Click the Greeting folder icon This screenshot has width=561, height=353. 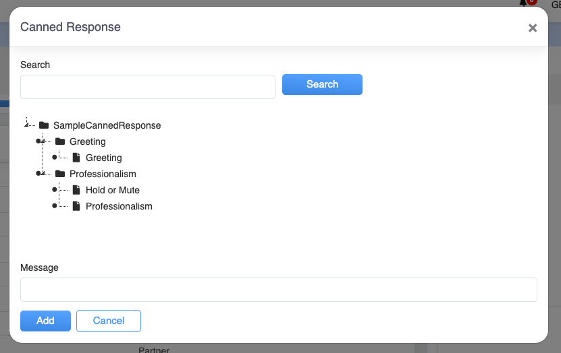[x=60, y=141]
